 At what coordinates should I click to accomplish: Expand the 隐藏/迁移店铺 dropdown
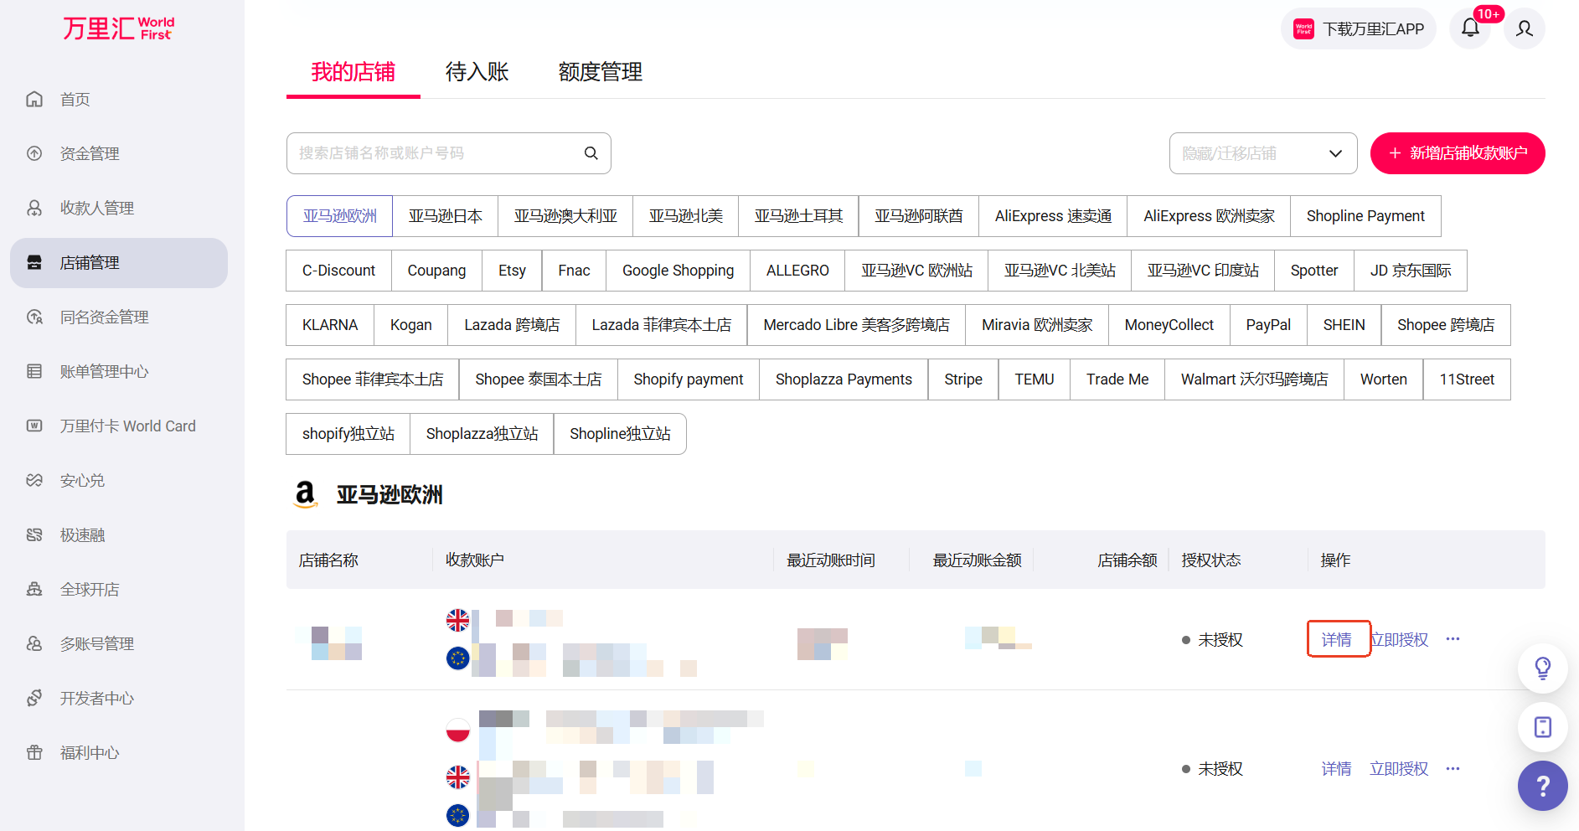coord(1262,153)
